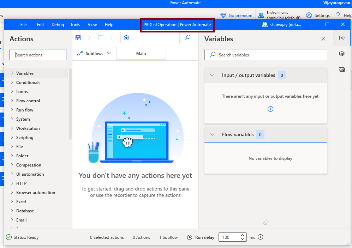This screenshot has height=248, width=352.
Task: Select the Main subflow tab
Action: click(141, 53)
